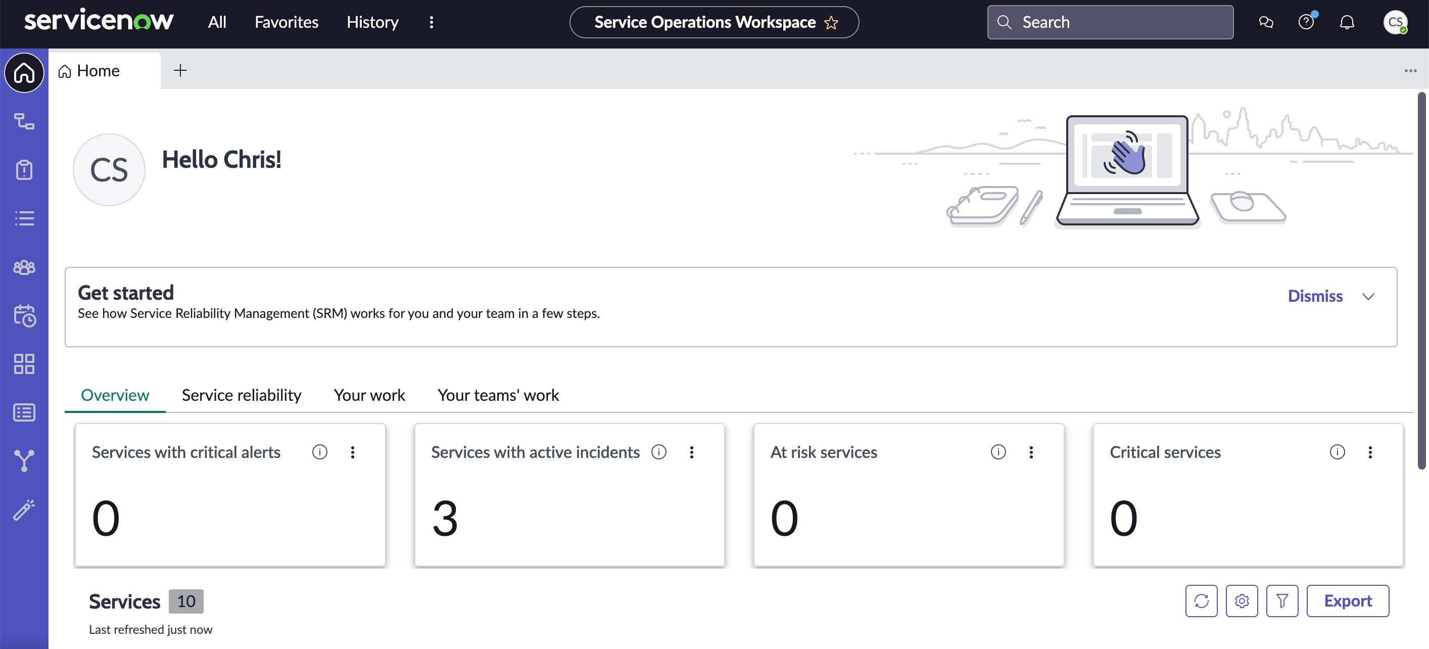Image resolution: width=1429 pixels, height=649 pixels.
Task: Click the ServiceNow logo
Action: (99, 21)
